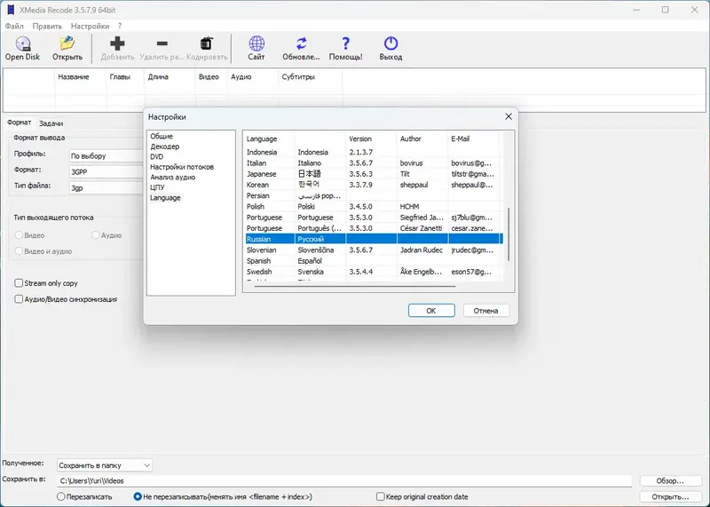
Task: Select ЦПУ settings category
Action: [x=157, y=187]
